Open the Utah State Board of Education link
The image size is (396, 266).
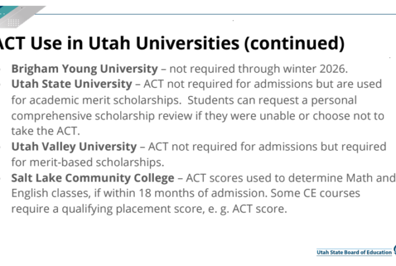[x=354, y=252]
